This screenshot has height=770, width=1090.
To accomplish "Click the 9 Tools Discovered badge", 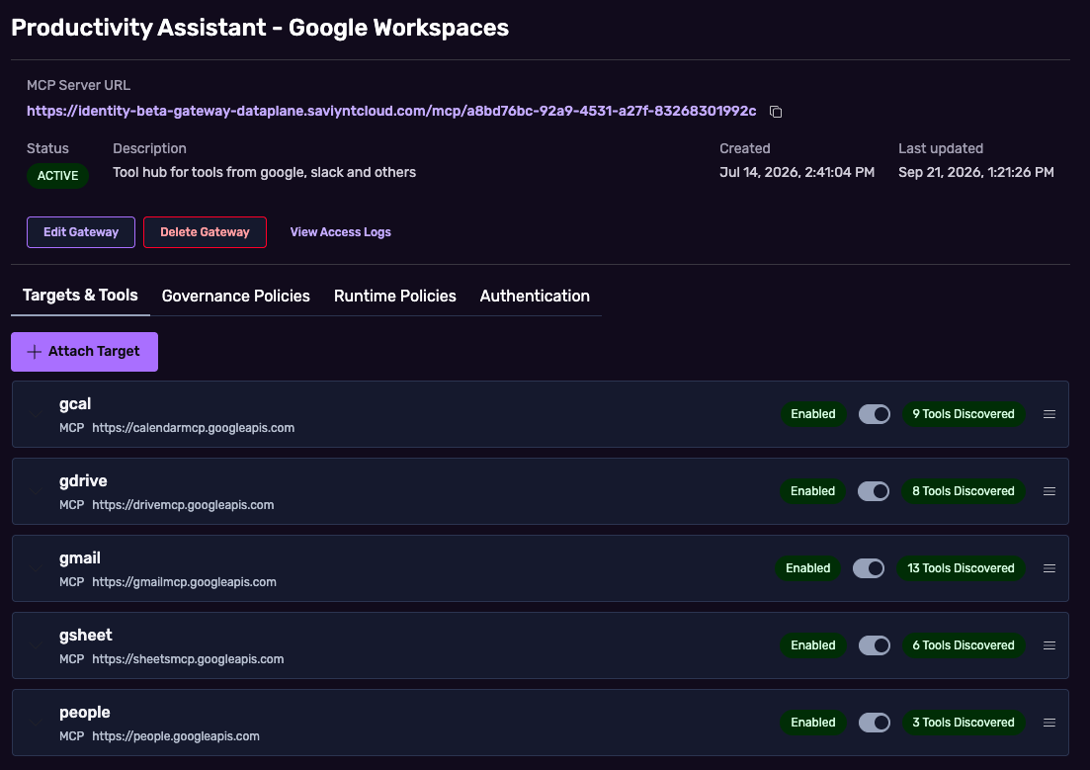I will tap(964, 414).
